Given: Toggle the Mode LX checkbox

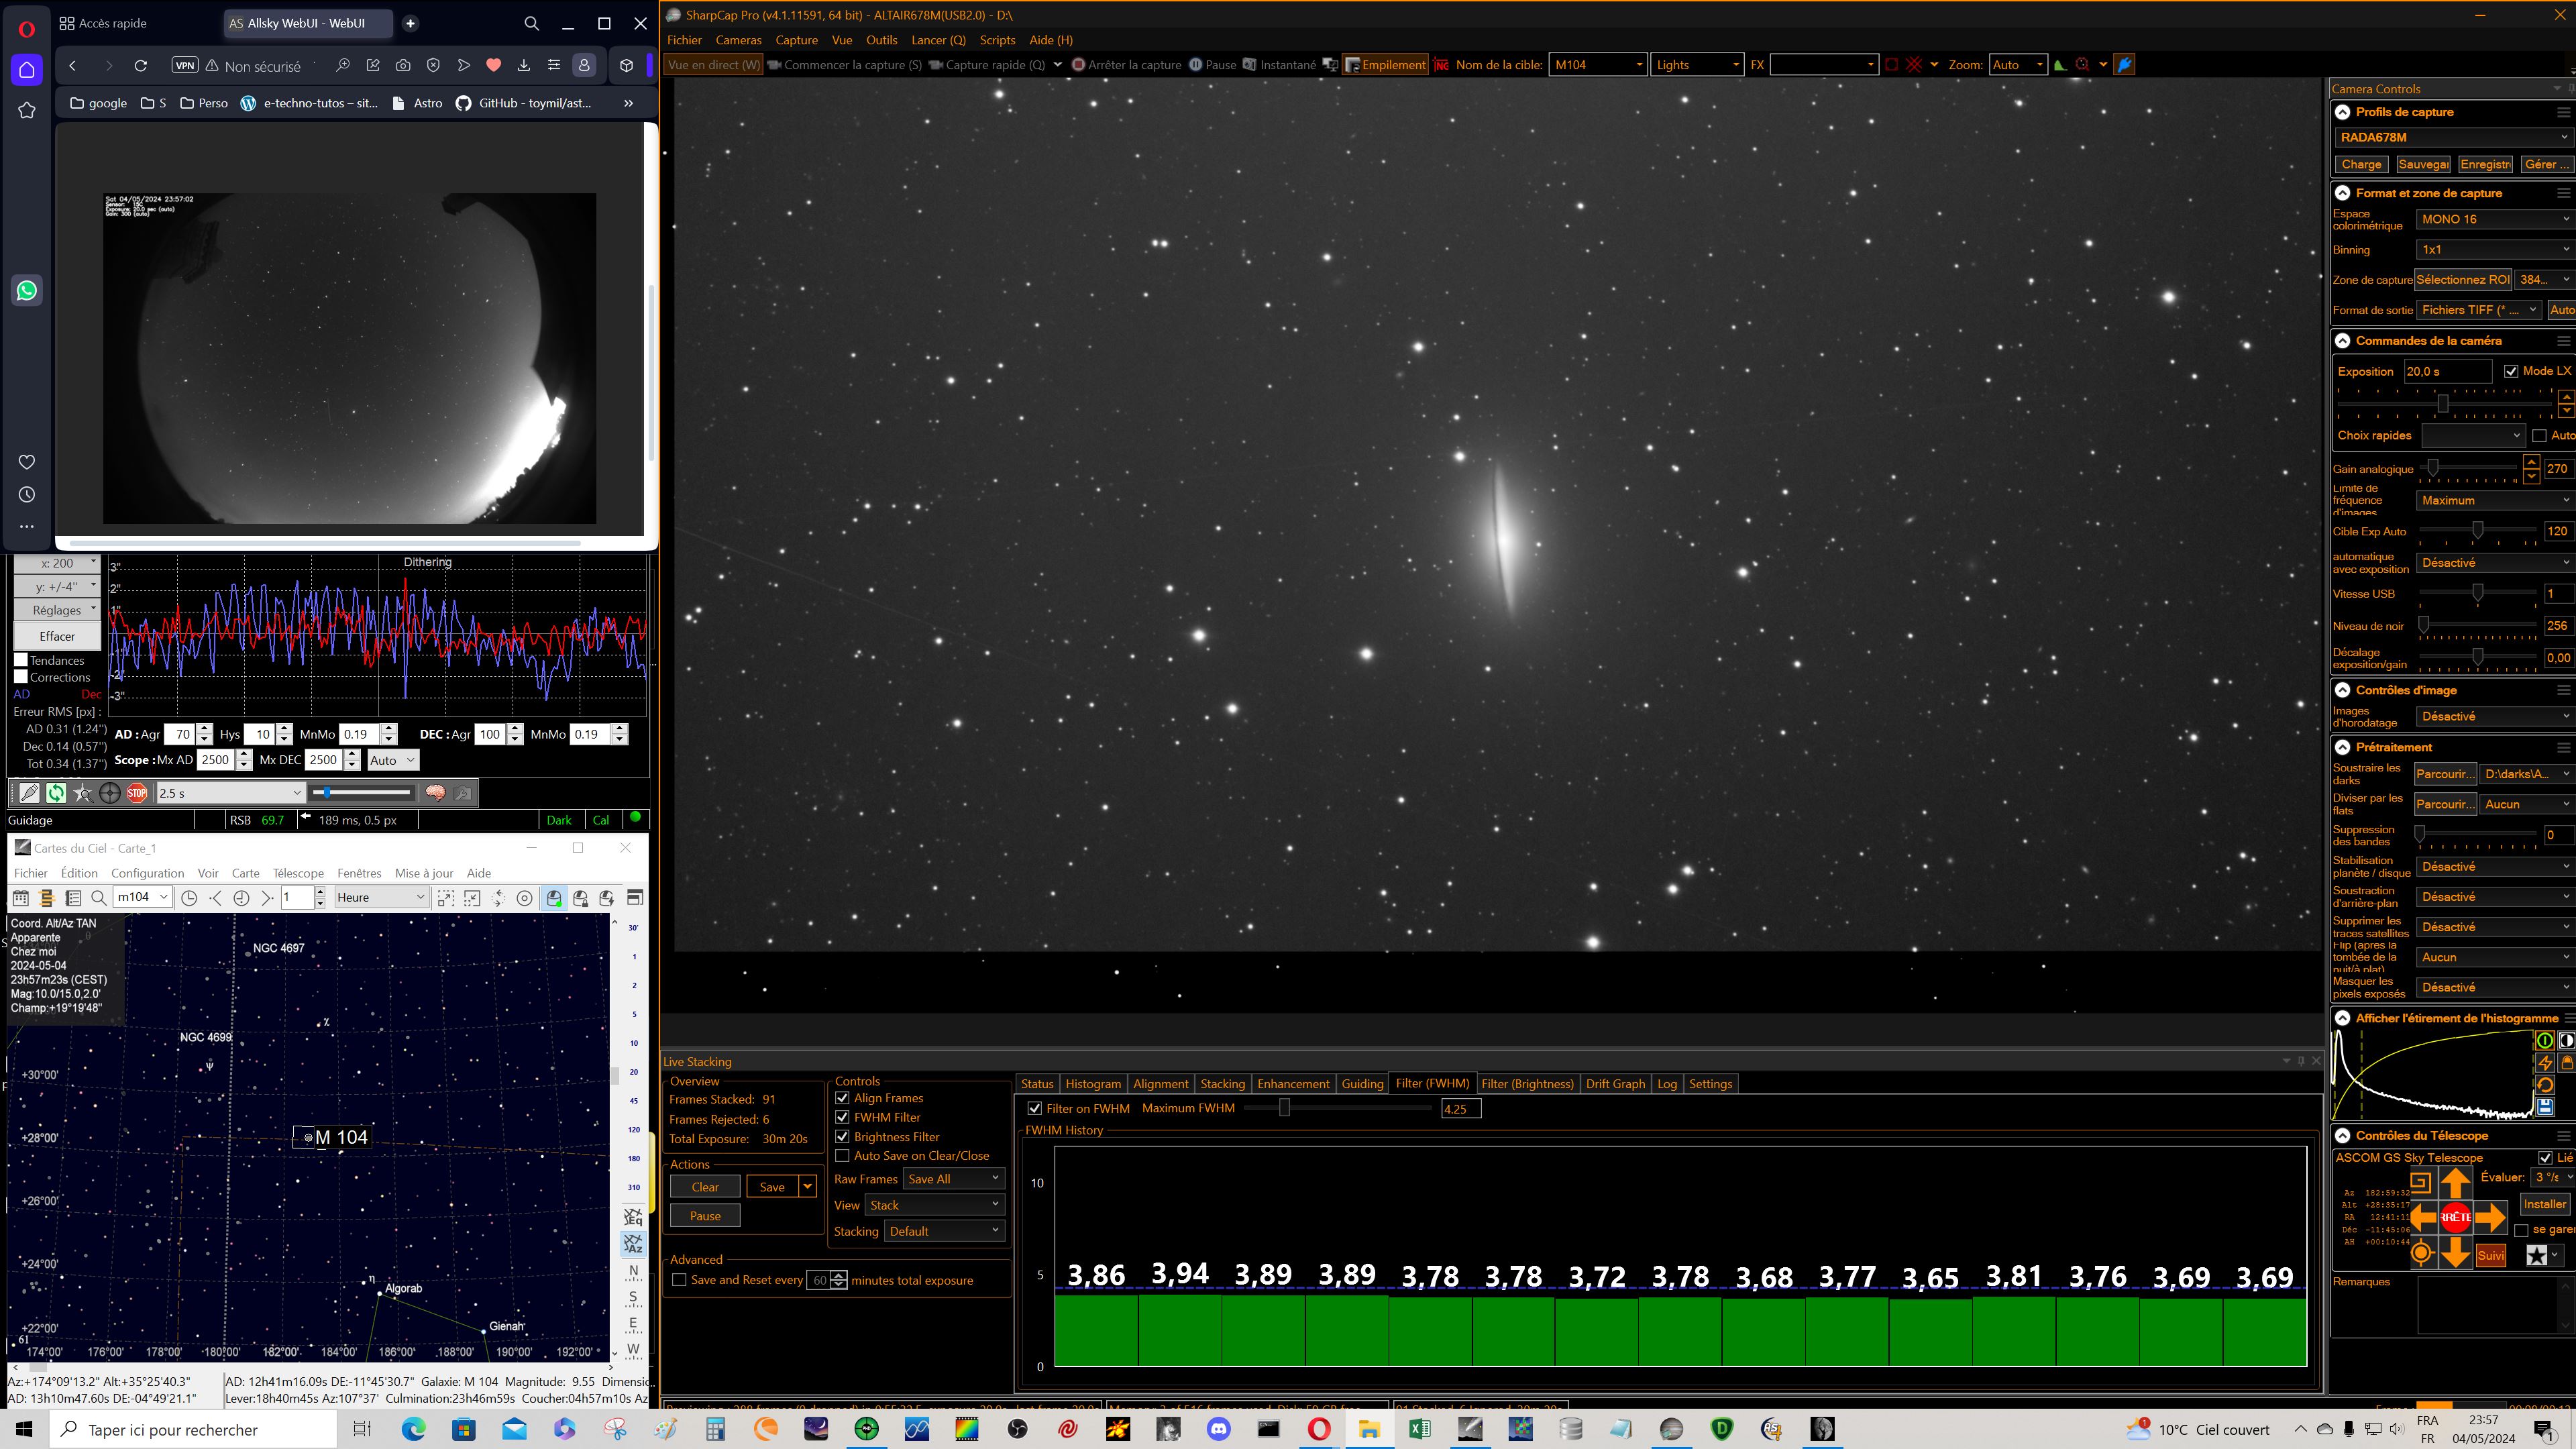Looking at the screenshot, I should point(2511,371).
